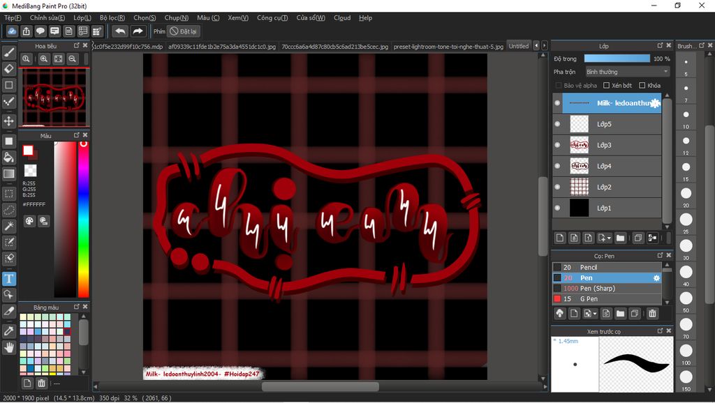Image resolution: width=715 pixels, height=403 pixels.
Task: Duplicate the current layer
Action: click(638, 238)
